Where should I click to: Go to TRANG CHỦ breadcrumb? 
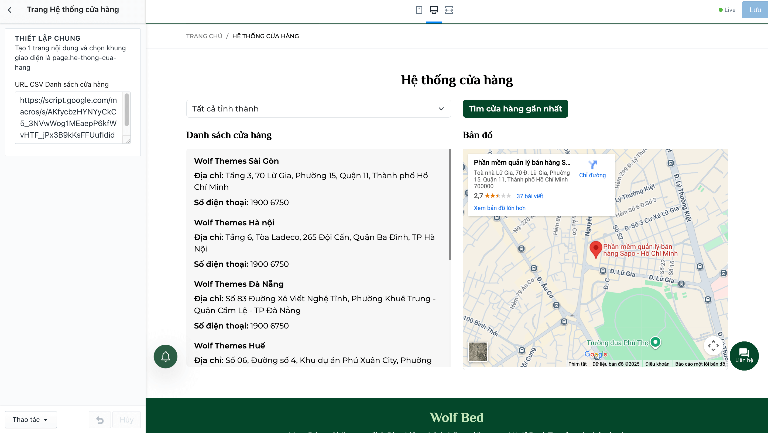[x=204, y=36]
